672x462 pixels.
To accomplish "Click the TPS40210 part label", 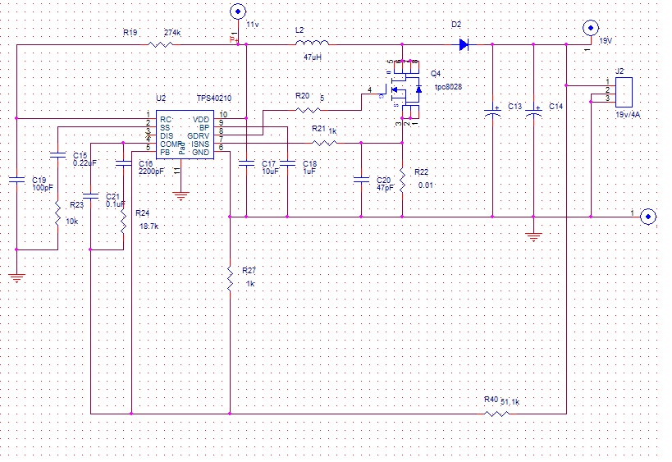I will pos(214,98).
